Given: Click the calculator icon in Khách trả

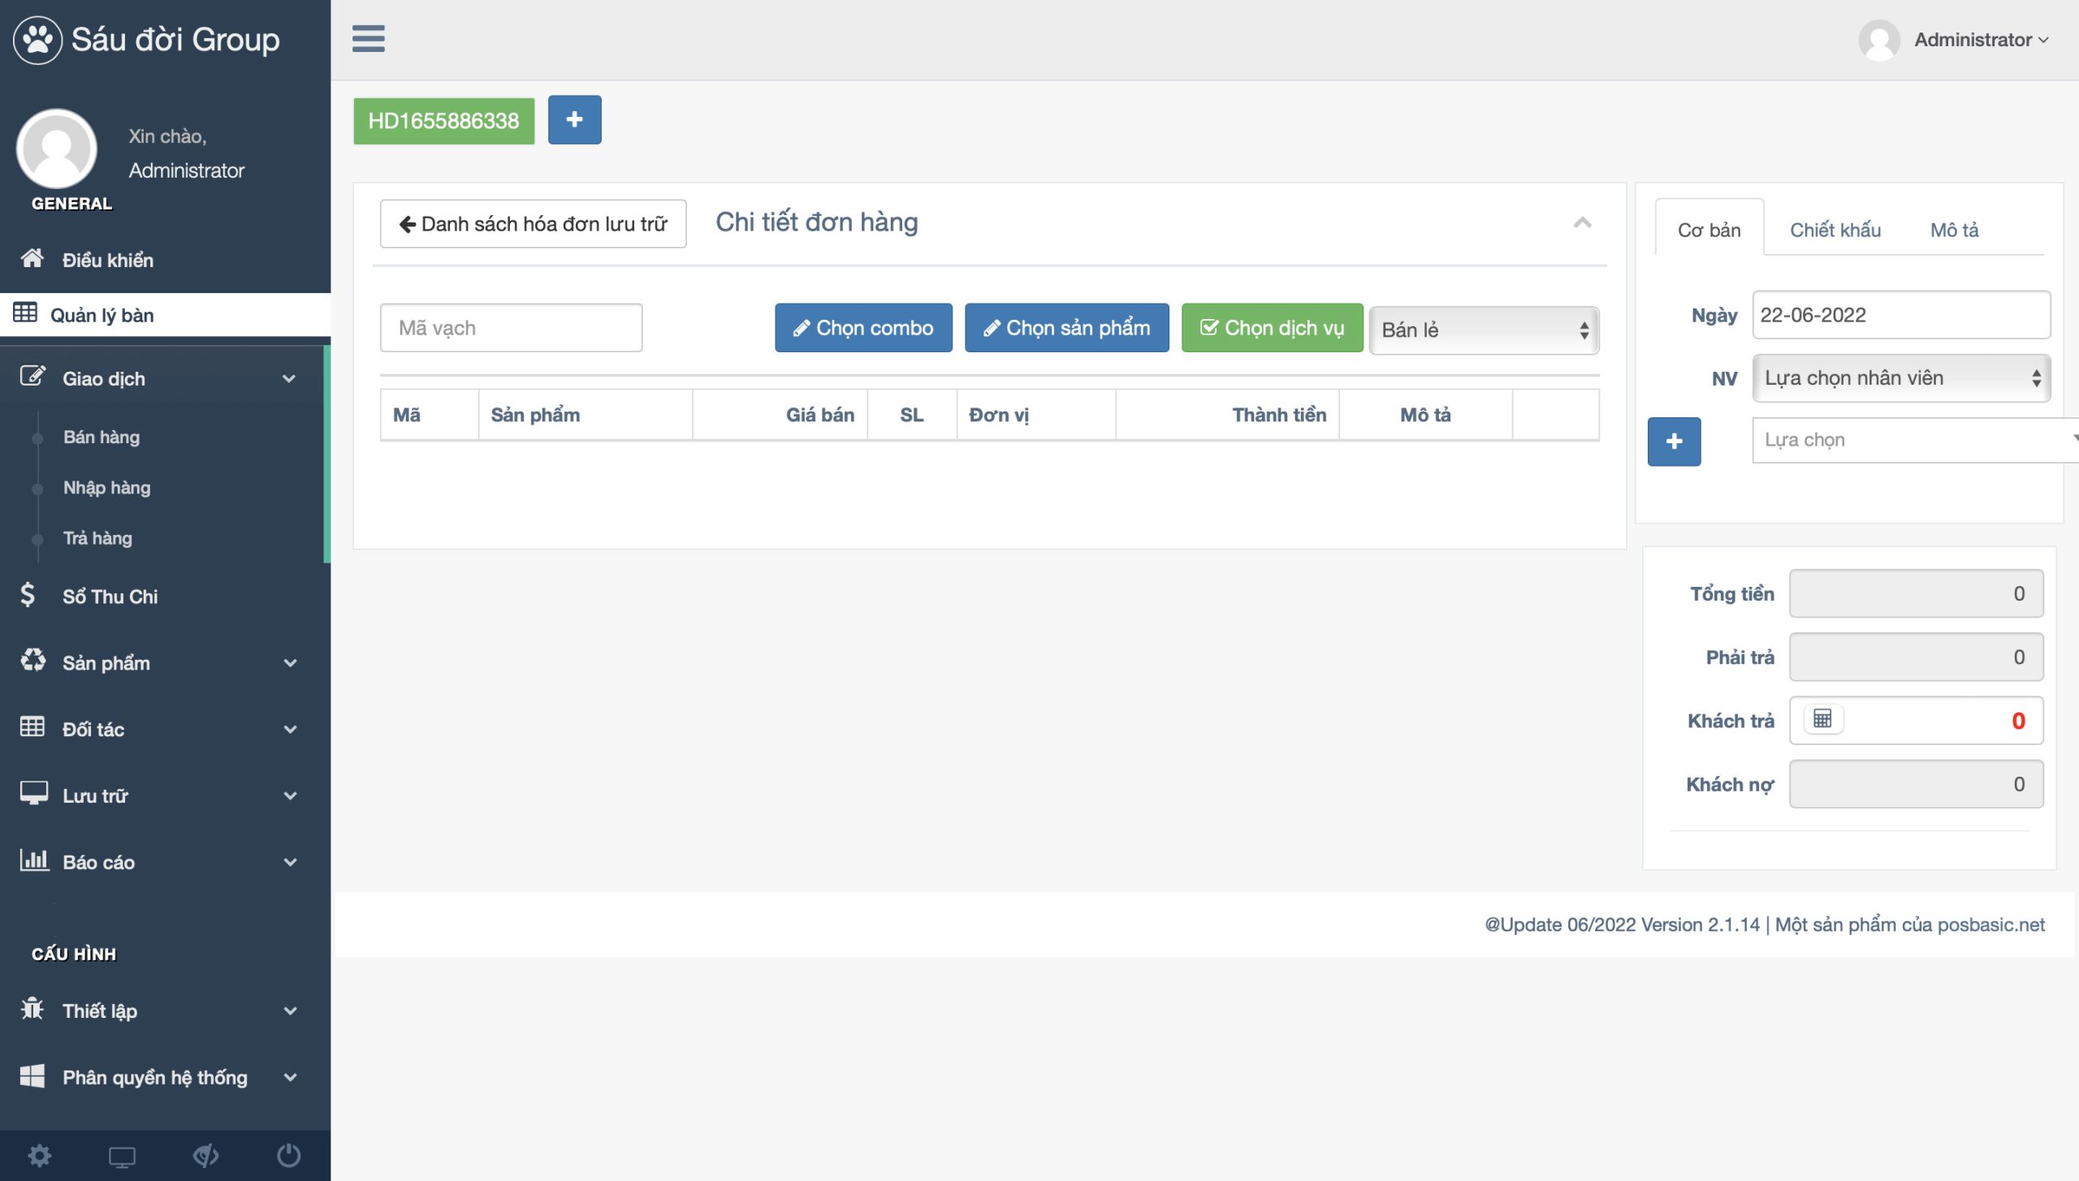Looking at the screenshot, I should [1822, 719].
